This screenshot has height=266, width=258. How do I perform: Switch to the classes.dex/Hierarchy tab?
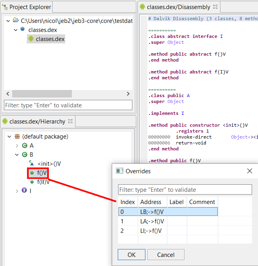38,122
